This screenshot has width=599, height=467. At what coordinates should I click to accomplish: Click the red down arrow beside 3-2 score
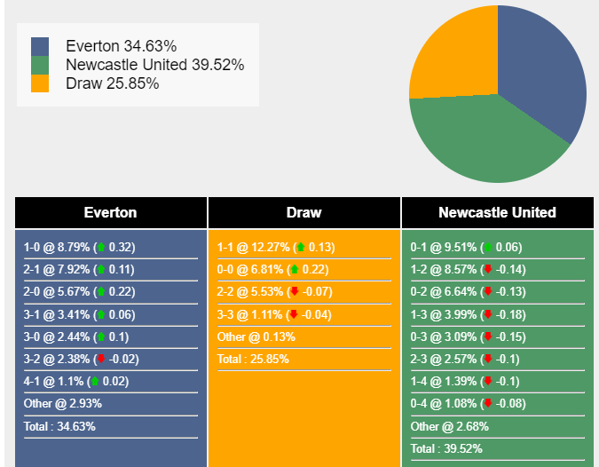click(100, 360)
